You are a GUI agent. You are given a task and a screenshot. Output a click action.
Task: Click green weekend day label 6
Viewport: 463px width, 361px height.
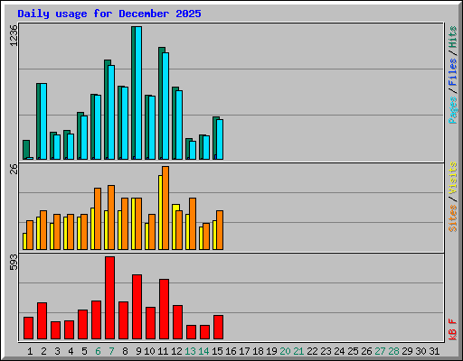(98, 351)
